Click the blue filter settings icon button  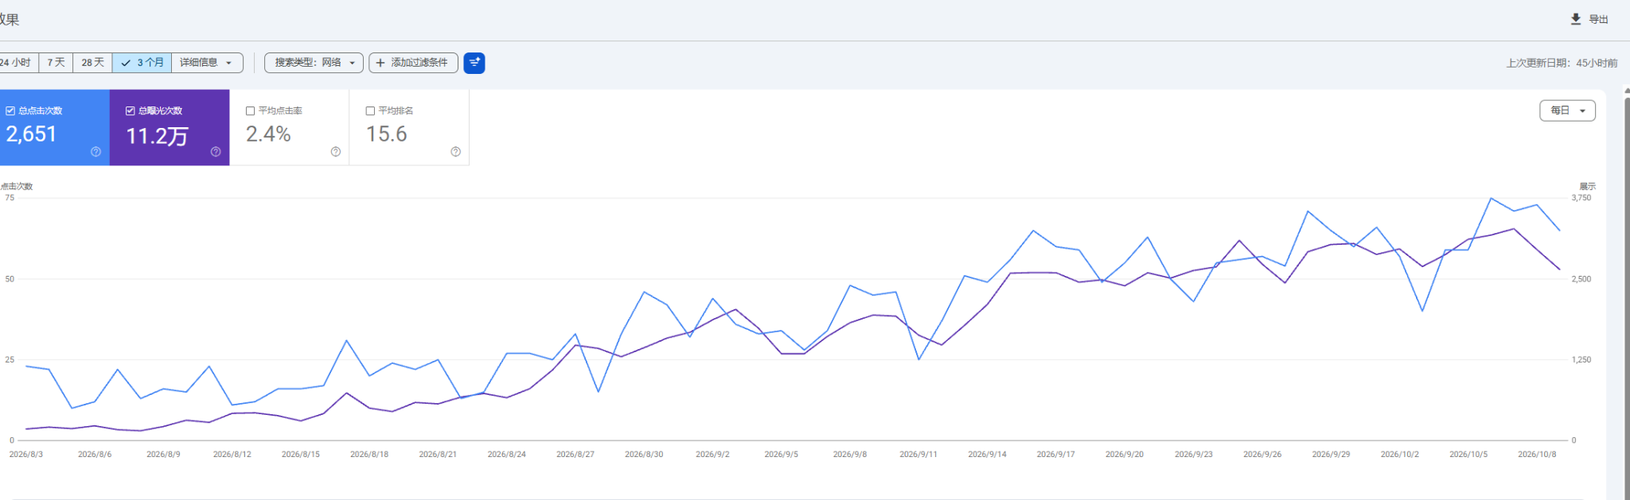coord(474,63)
